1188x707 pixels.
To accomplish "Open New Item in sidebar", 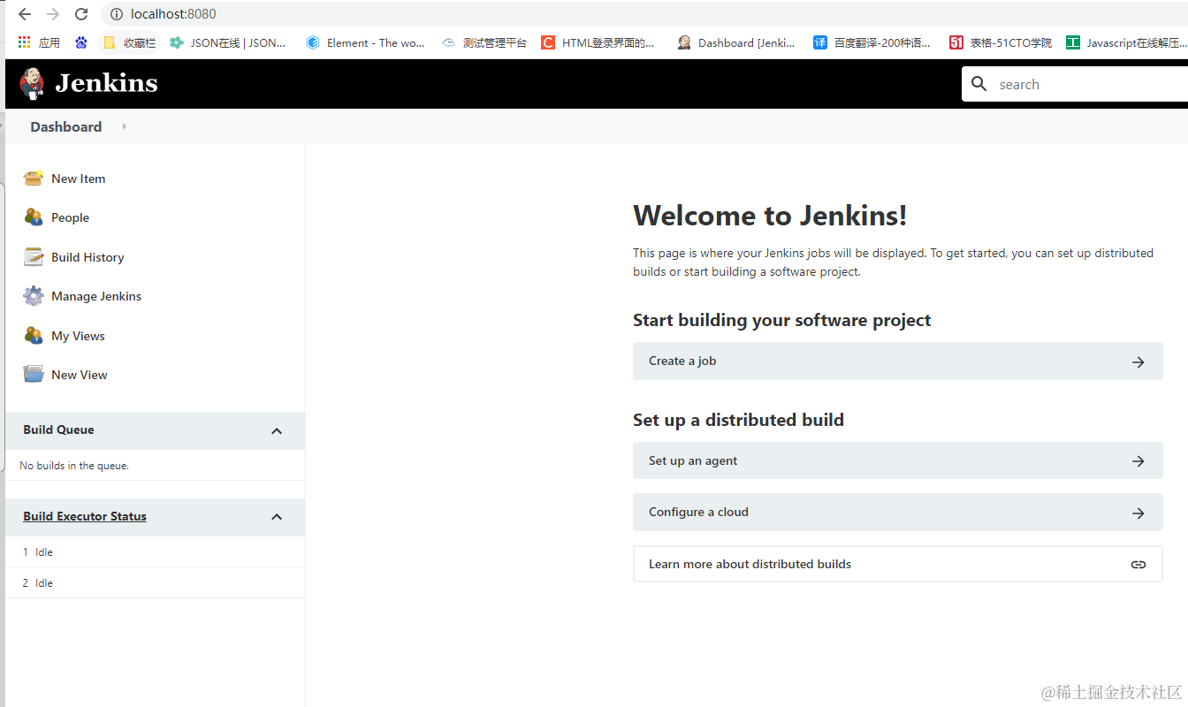I will click(x=78, y=179).
